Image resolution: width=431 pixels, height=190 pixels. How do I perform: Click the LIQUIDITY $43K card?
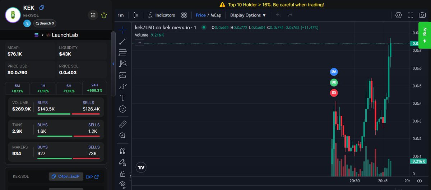point(82,51)
